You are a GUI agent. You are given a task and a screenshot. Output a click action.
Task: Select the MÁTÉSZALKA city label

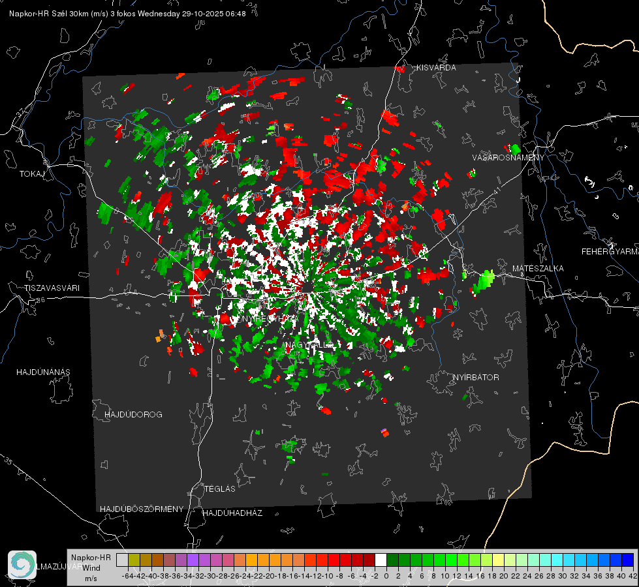point(538,269)
